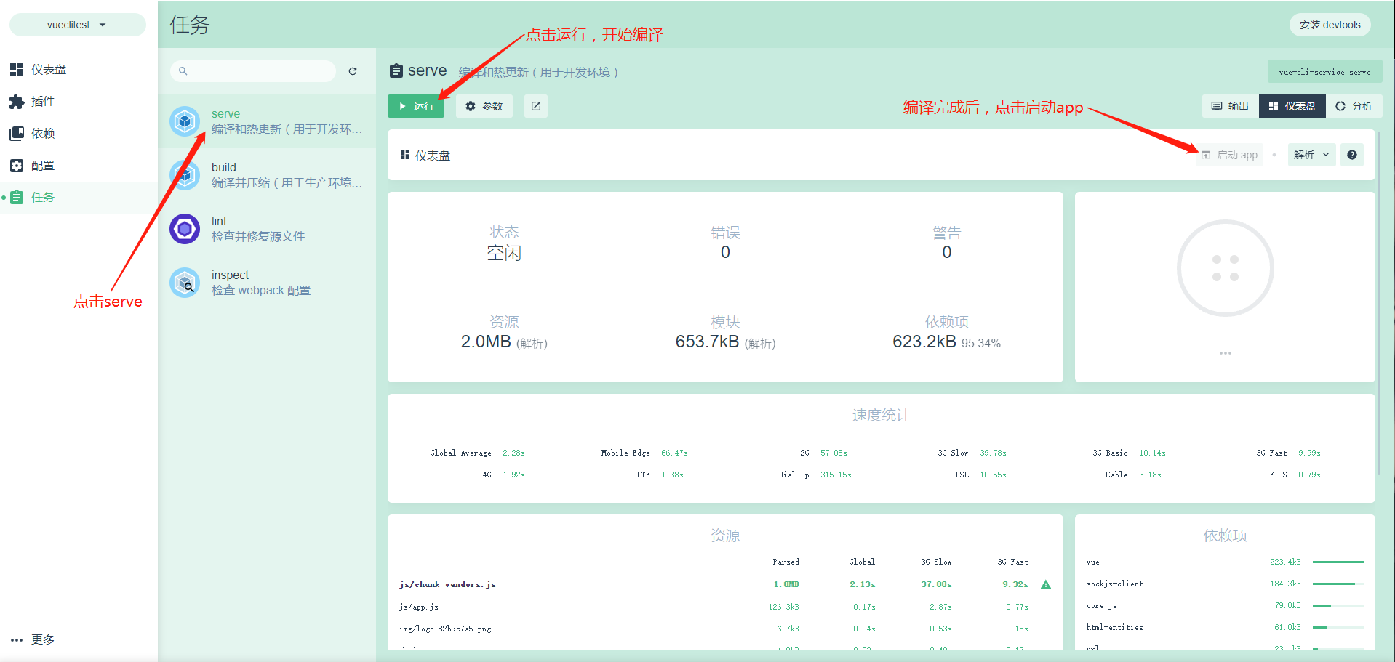Open 参数 parameters settings
The width and height of the screenshot is (1395, 662).
pyautogui.click(x=484, y=106)
